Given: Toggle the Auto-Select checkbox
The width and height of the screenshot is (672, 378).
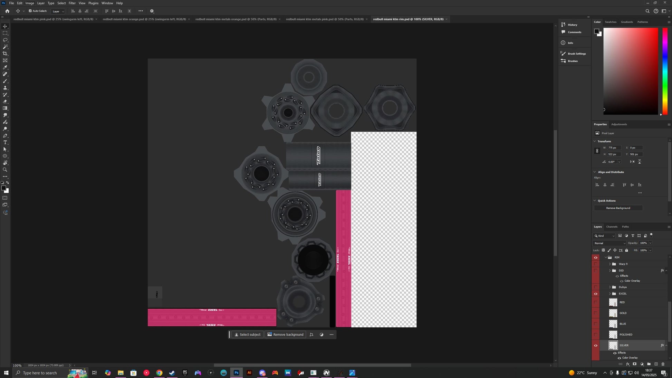Looking at the screenshot, I should [x=30, y=11].
